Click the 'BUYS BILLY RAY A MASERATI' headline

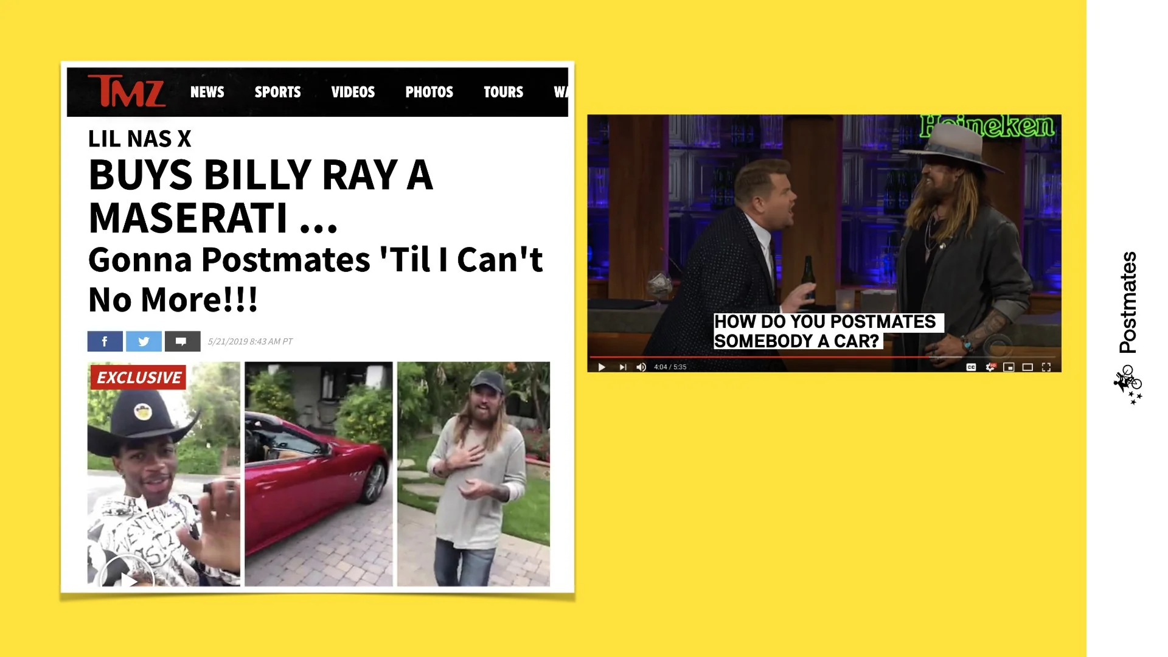pos(261,196)
